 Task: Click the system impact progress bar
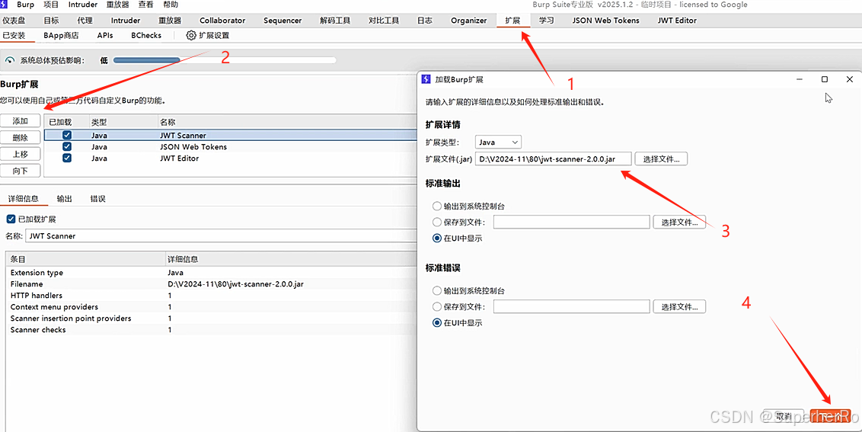[225, 60]
